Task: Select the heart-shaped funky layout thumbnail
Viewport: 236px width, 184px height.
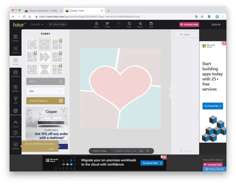Action: tap(44, 45)
